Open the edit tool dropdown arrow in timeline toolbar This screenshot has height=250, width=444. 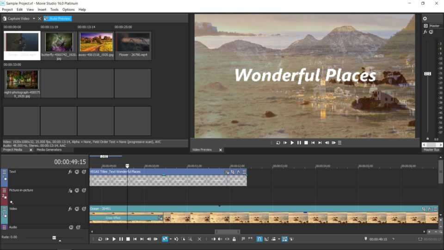[171, 239]
